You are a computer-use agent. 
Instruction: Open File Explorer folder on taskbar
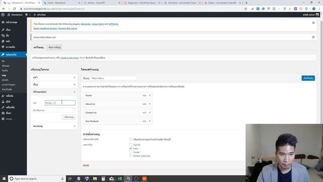(95, 178)
